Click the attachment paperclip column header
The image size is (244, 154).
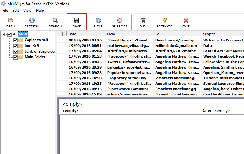coord(61,34)
